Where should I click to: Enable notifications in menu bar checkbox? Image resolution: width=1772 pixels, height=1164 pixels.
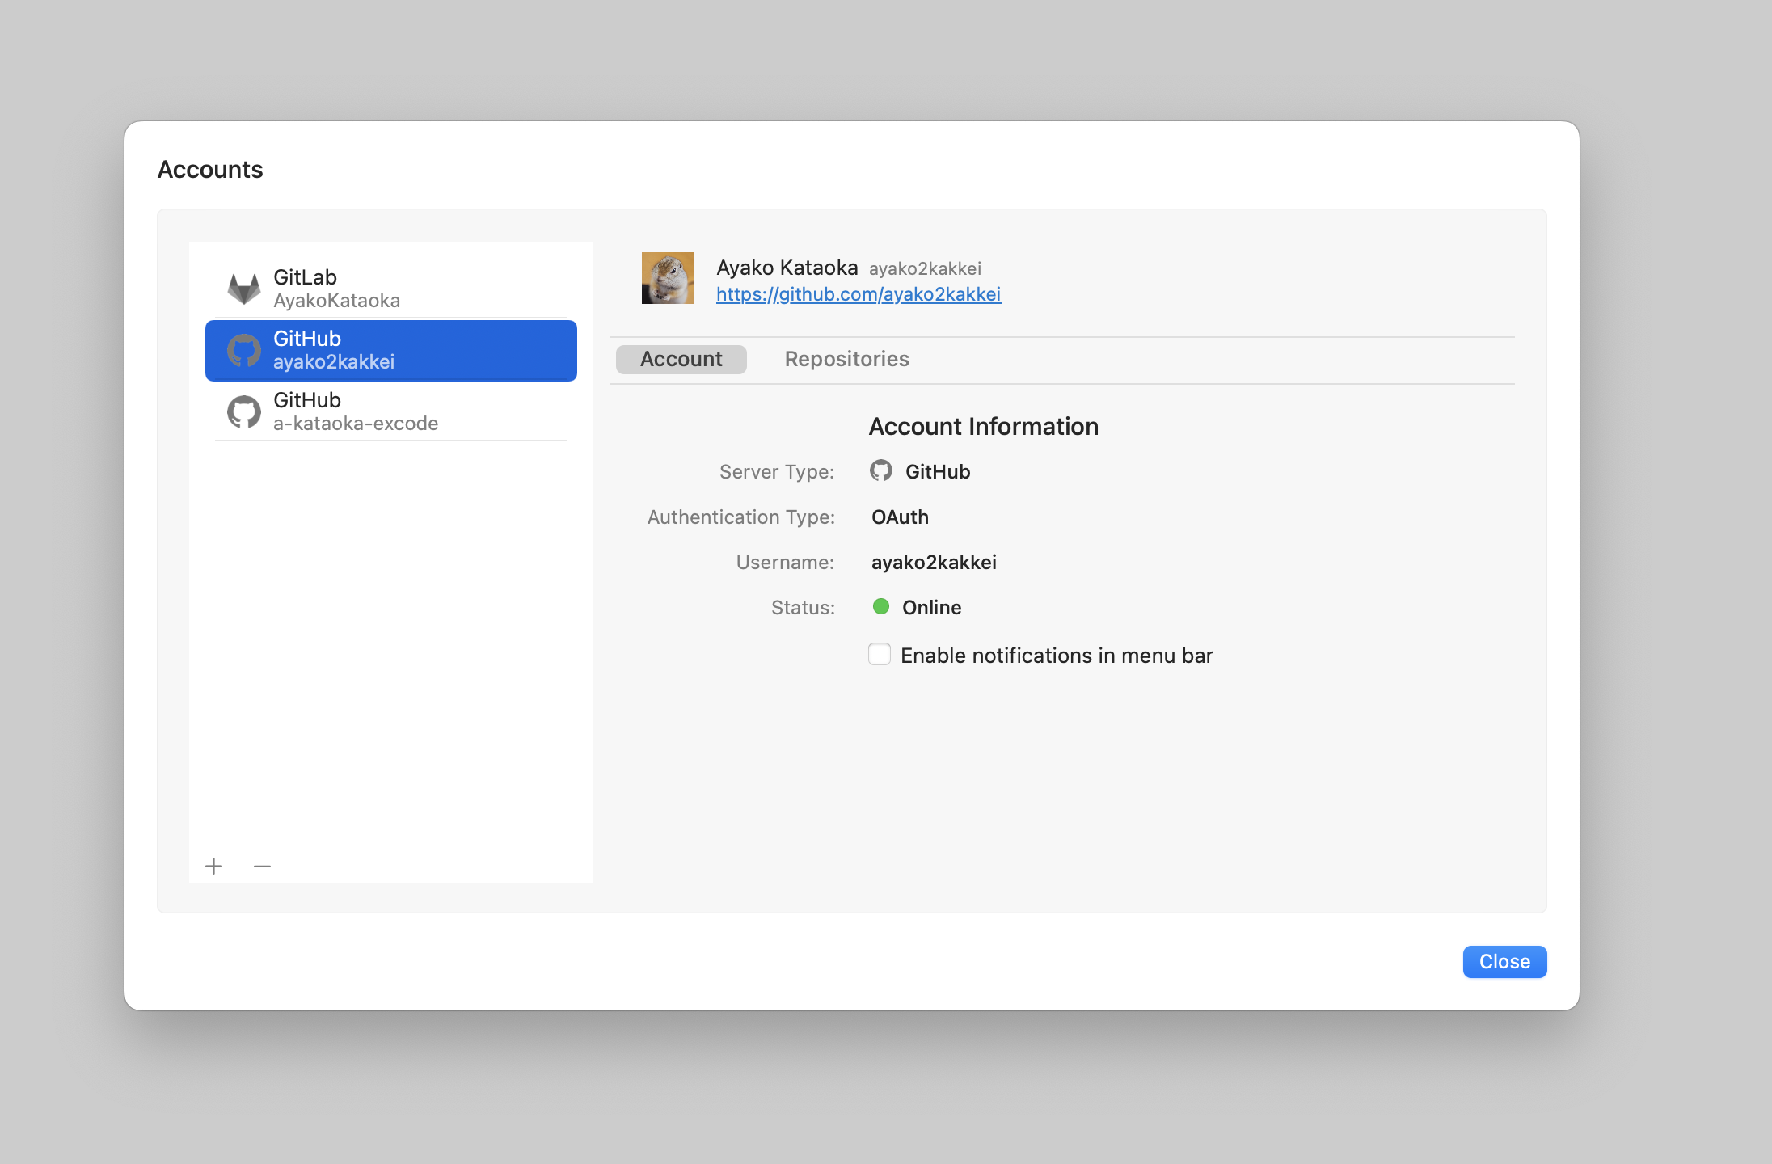point(880,654)
